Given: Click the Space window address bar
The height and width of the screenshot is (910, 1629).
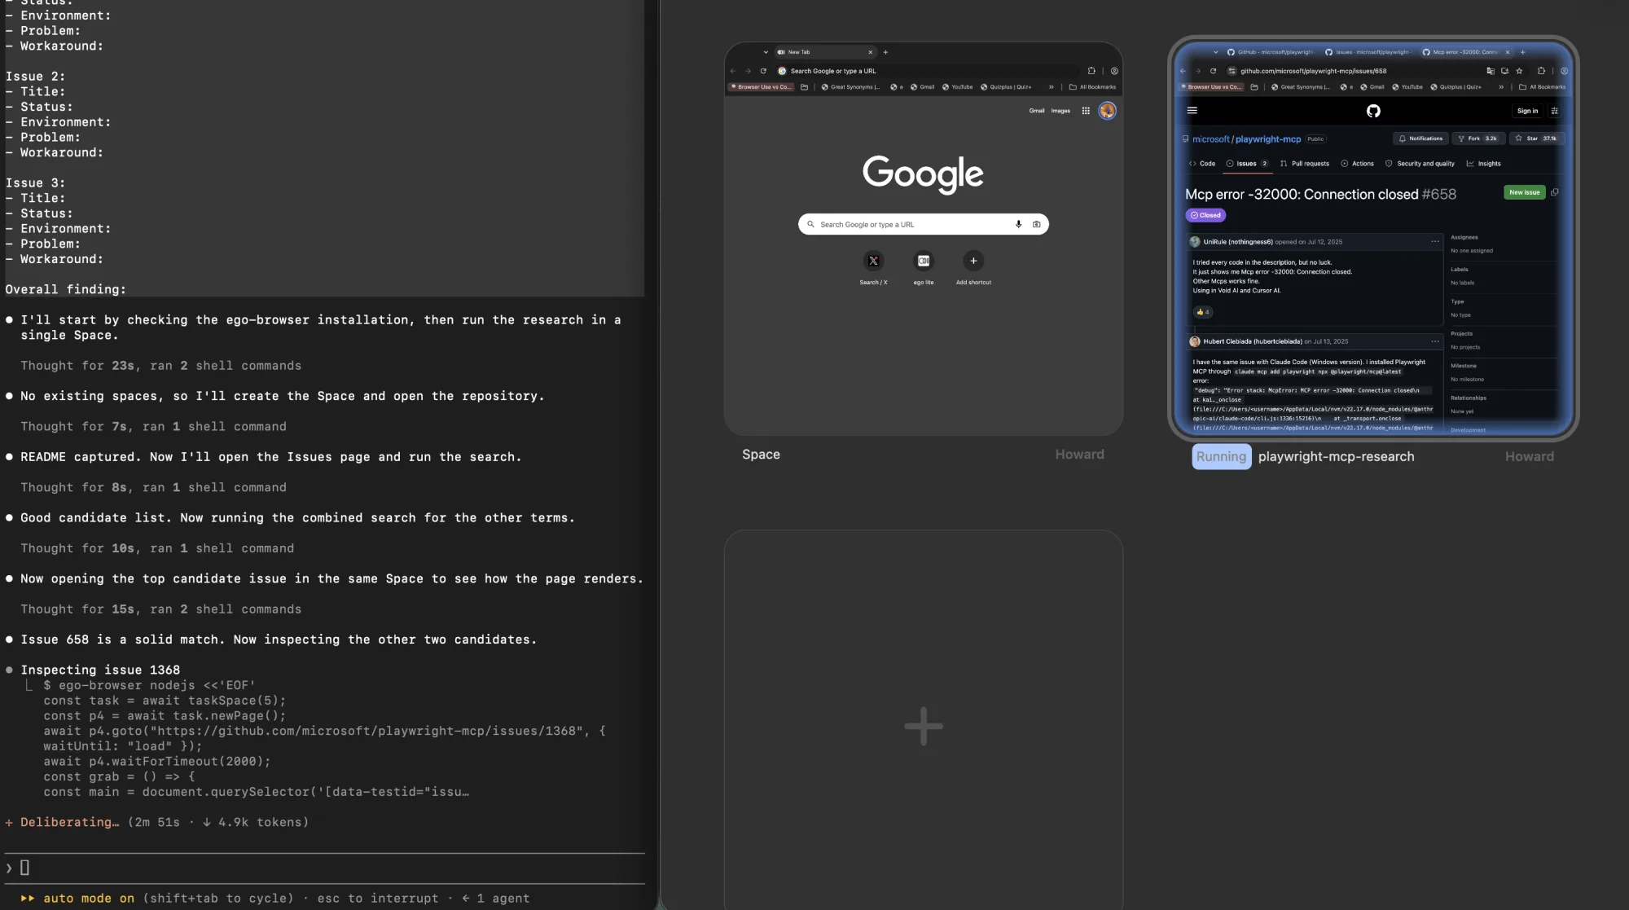Looking at the screenshot, I should 928,71.
